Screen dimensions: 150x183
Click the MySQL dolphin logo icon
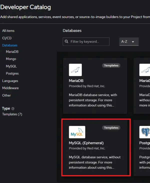pos(77,132)
